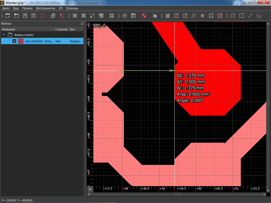Screen dimensions: 271x203
Task: Click the M button at ruler corner
Action: pyautogui.click(x=90, y=189)
